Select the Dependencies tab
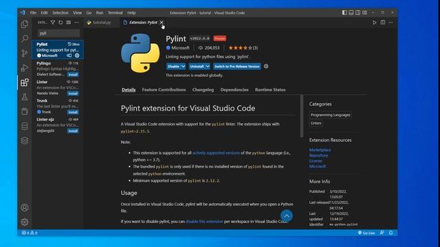This screenshot has height=247, width=440. click(x=234, y=90)
